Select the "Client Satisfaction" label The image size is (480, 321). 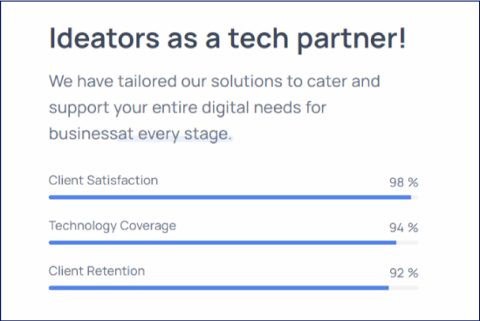(x=103, y=181)
